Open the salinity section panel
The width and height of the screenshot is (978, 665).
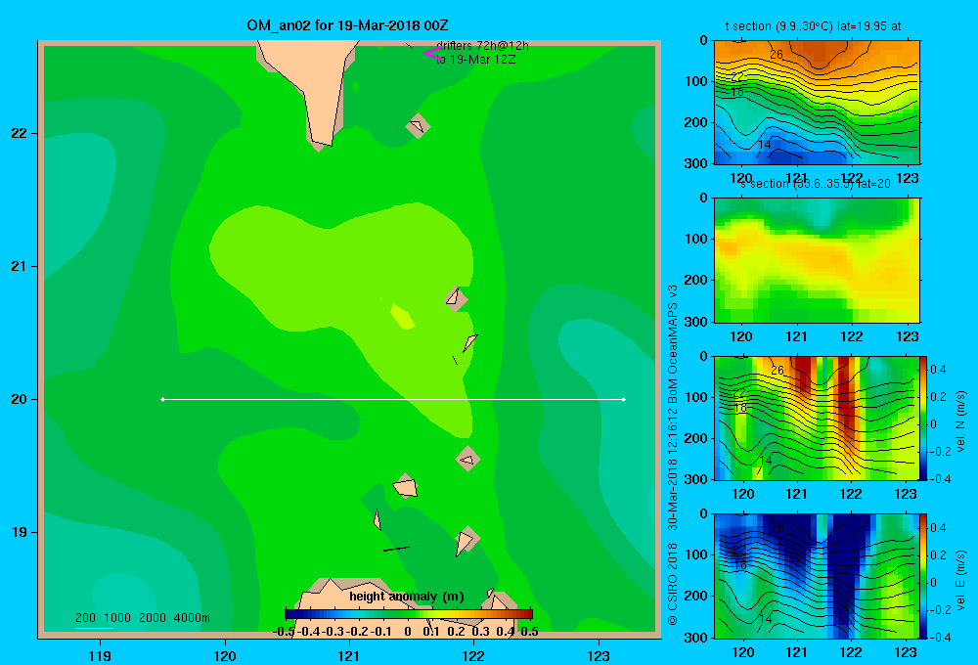(x=817, y=260)
